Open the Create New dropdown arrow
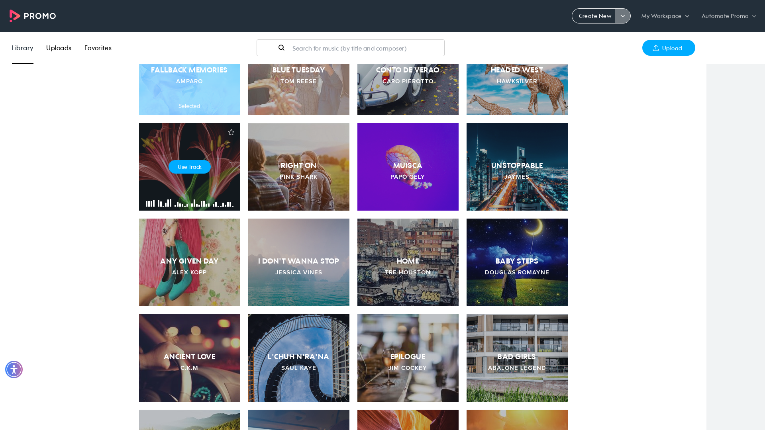Viewport: 765px width, 430px height. pyautogui.click(x=623, y=16)
